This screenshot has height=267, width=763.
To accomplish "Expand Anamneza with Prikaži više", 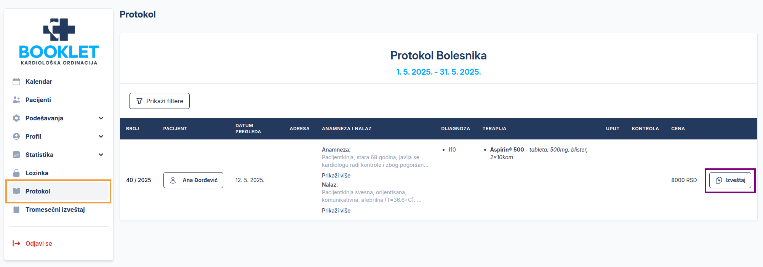I will point(336,175).
